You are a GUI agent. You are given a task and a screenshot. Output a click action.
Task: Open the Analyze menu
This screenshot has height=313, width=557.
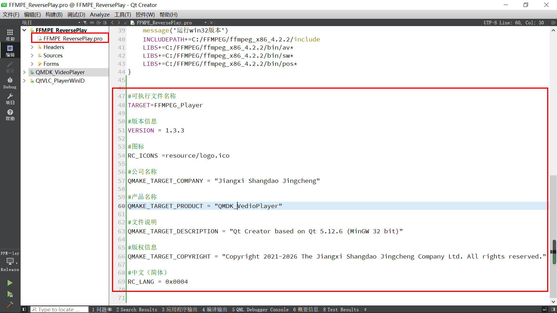pyautogui.click(x=100, y=14)
